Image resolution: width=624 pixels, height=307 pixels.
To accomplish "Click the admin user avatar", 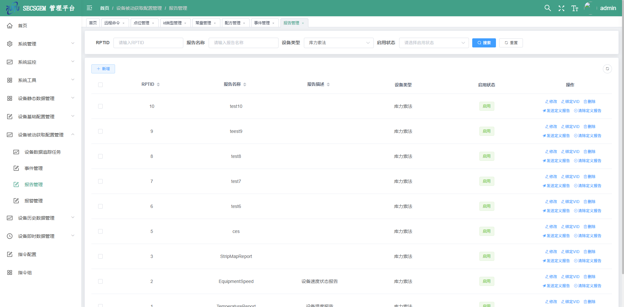I will 590,8.
